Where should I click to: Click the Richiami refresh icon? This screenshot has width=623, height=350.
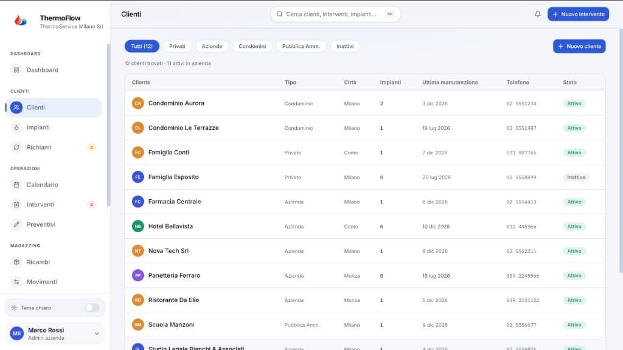(16, 147)
